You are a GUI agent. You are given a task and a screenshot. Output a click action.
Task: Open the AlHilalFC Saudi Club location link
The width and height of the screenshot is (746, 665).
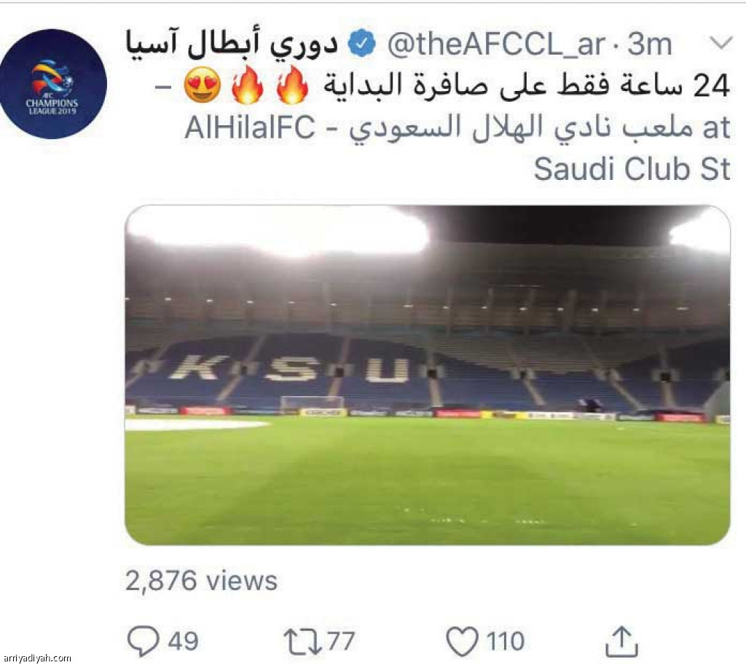[x=458, y=148]
